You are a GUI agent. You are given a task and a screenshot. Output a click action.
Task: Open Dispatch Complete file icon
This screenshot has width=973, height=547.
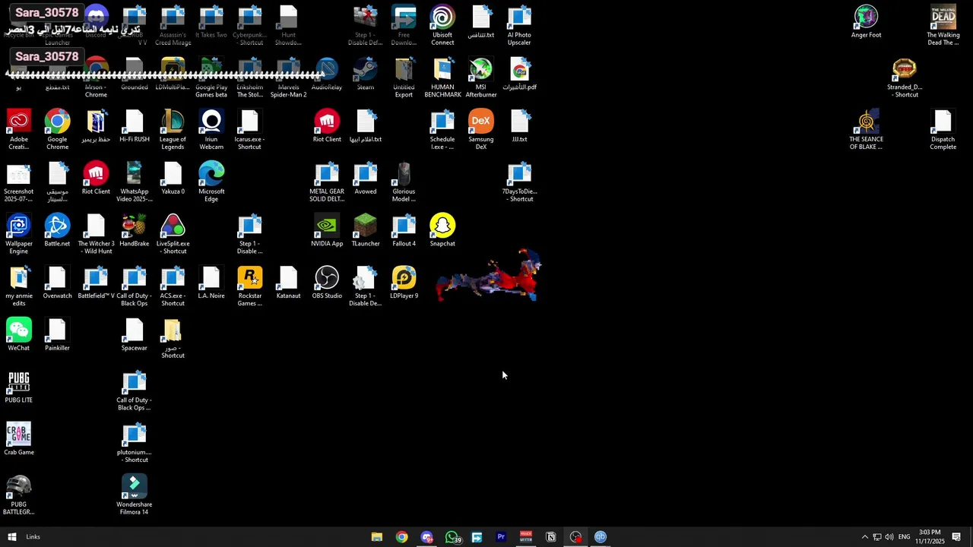point(943,130)
